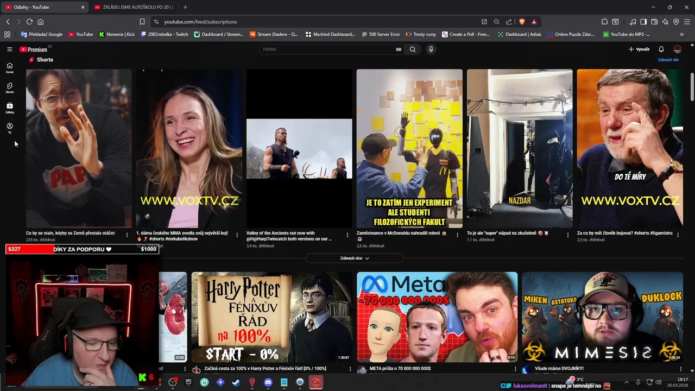Go back in browser history
The height and width of the screenshot is (391, 695).
pos(8,22)
